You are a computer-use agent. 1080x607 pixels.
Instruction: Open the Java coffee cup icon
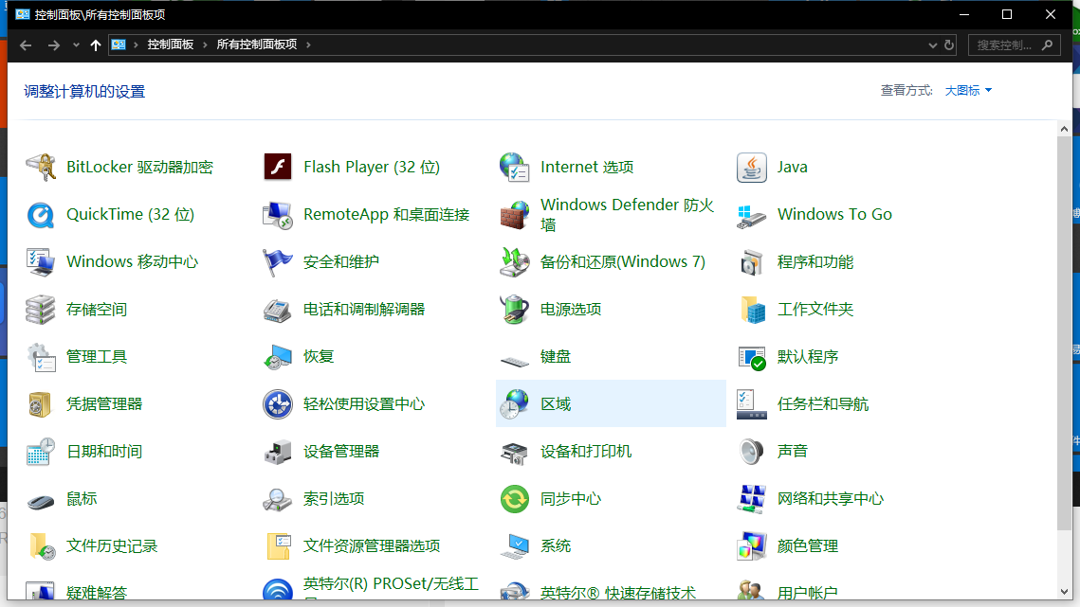tap(752, 168)
